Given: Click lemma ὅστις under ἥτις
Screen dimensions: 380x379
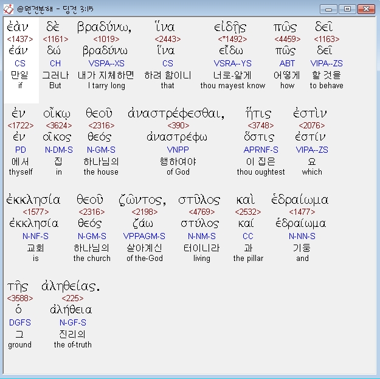Looking at the screenshot, I should click(x=259, y=137).
